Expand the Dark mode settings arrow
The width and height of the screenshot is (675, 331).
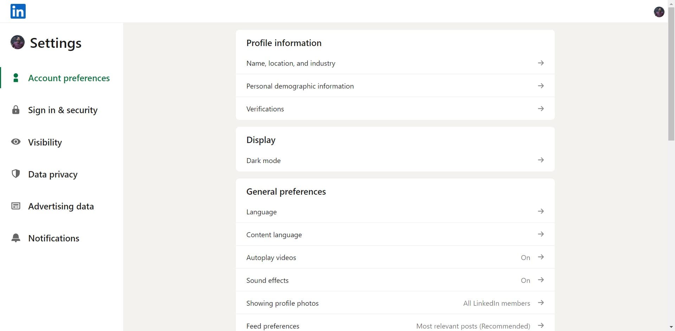click(x=541, y=160)
